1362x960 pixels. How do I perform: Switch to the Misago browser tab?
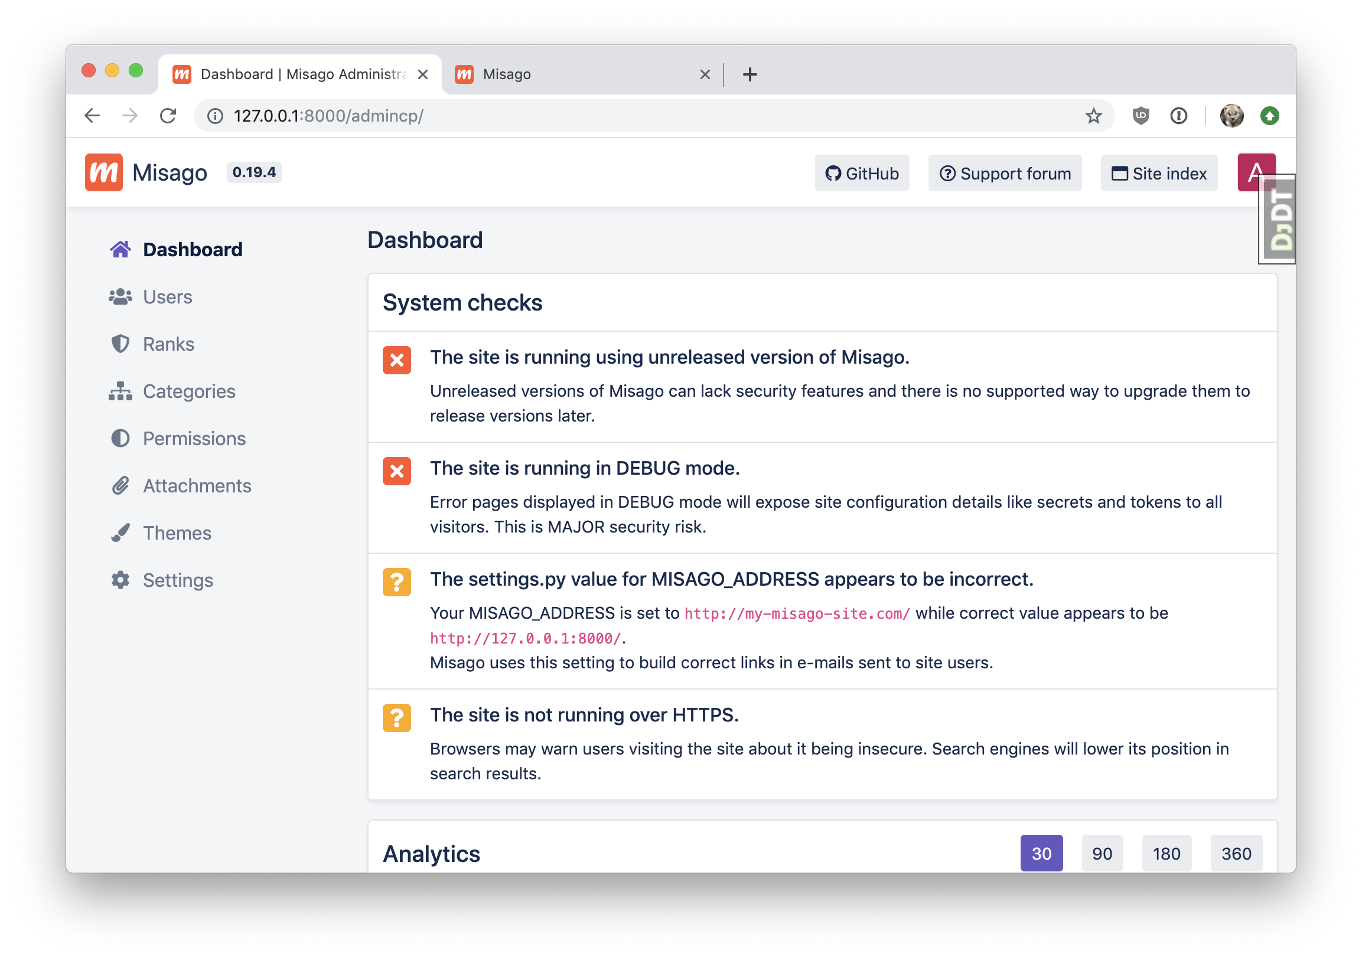point(569,74)
